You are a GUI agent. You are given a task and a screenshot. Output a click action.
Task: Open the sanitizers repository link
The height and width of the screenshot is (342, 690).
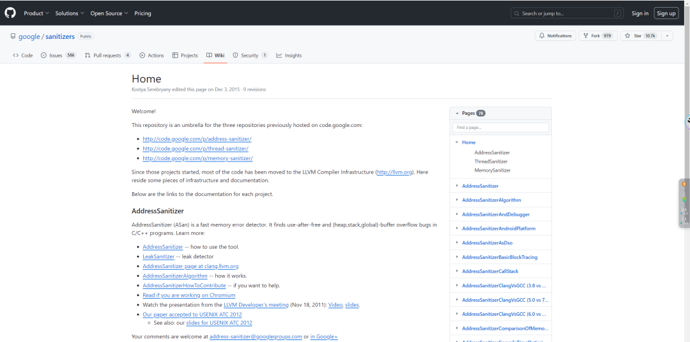(x=60, y=36)
